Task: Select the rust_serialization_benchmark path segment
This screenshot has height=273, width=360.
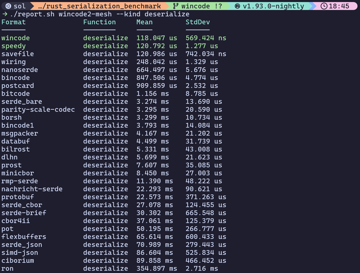Action: [100, 6]
